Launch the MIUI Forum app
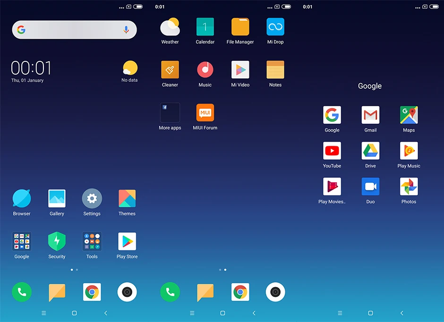444x322 pixels. coord(205,113)
